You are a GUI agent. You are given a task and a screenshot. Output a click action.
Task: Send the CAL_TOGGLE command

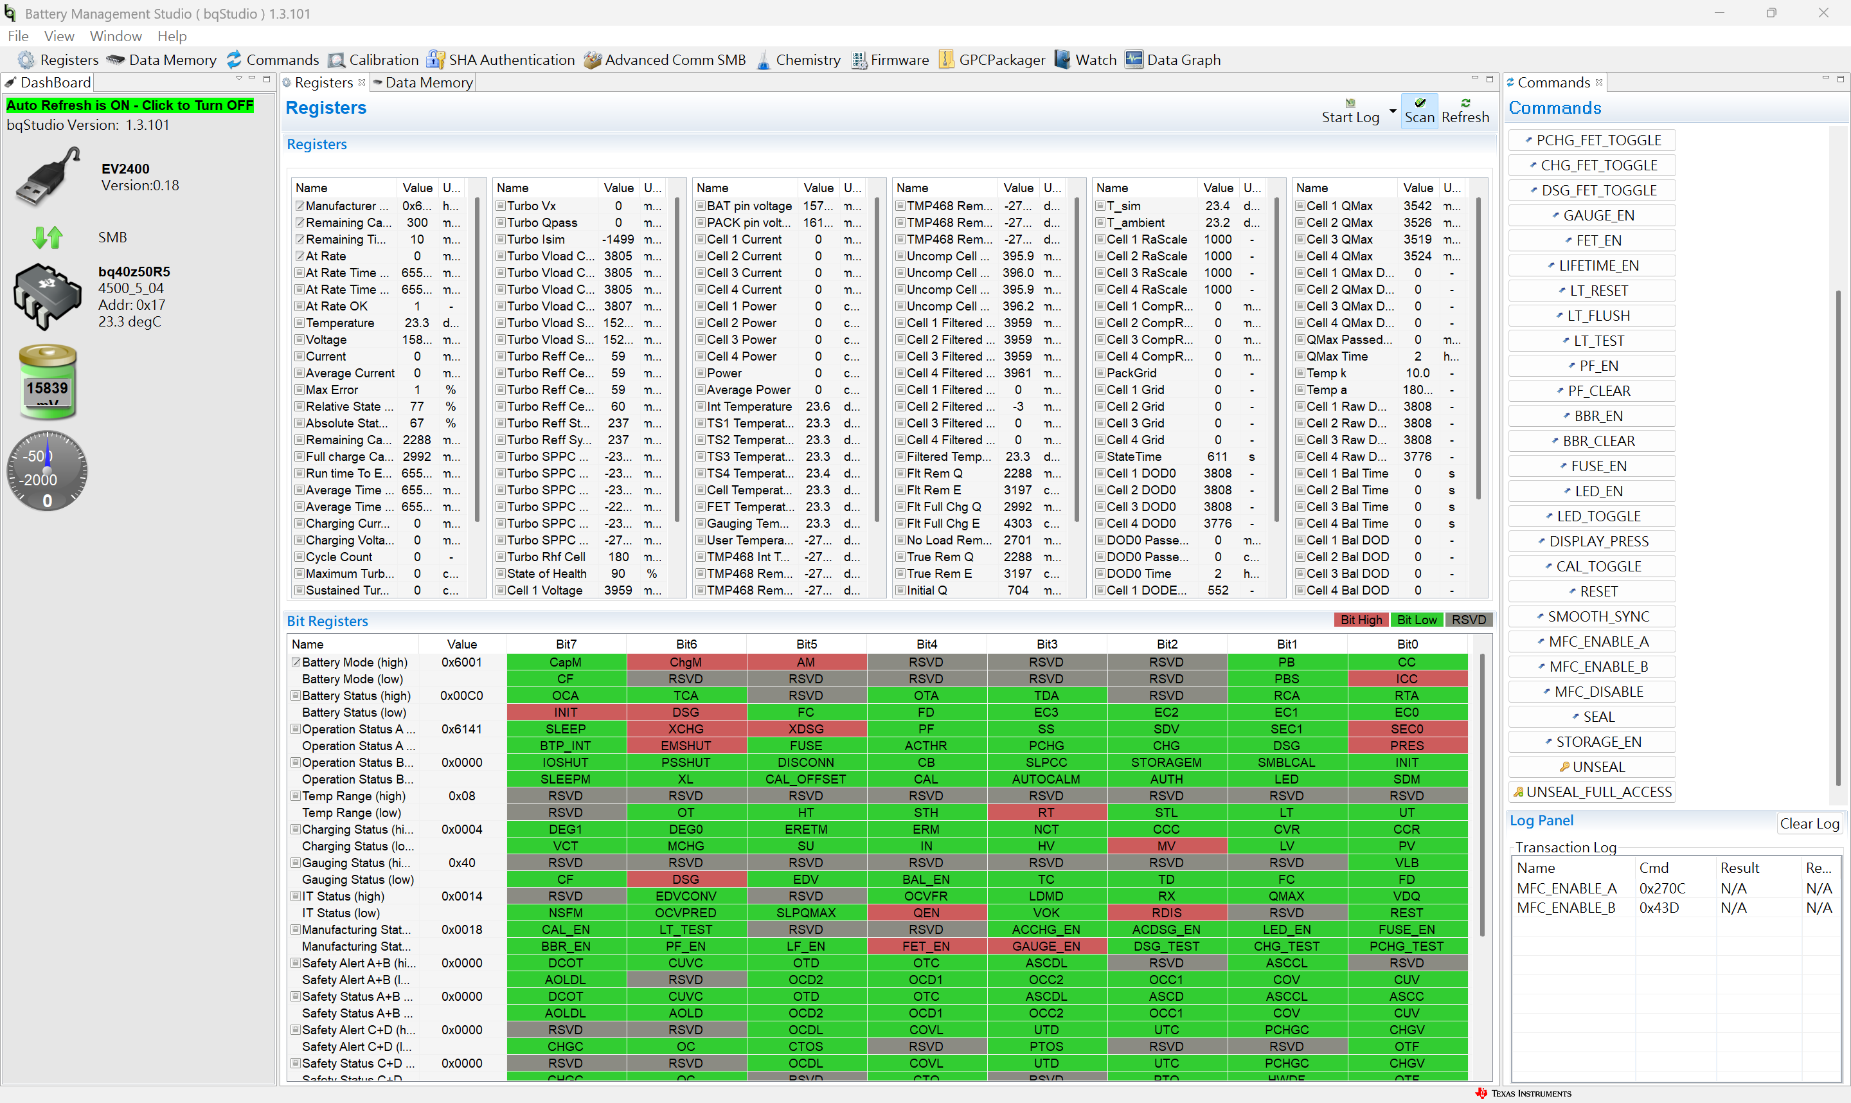click(x=1591, y=566)
